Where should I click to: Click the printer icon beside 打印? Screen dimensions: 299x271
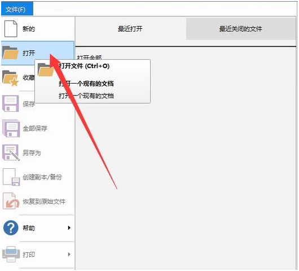point(11,254)
